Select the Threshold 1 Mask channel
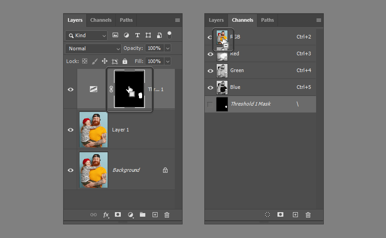Image resolution: width=386 pixels, height=238 pixels. 261,104
